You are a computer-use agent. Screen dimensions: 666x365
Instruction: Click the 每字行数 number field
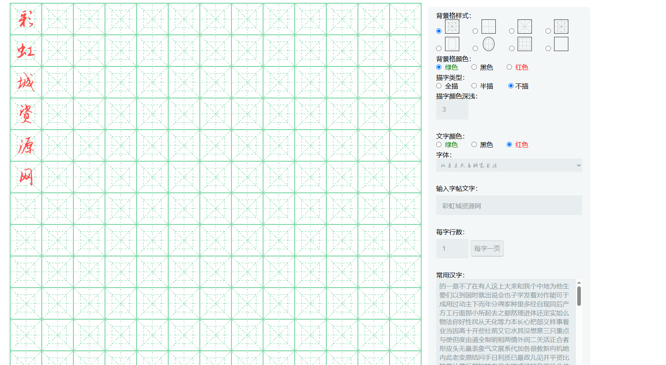(x=452, y=248)
